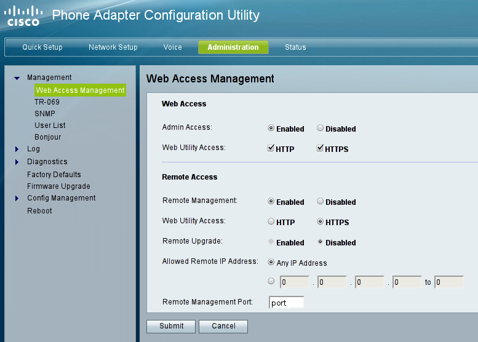Select Firmware Upgrade in the sidebar
478x342 pixels.
58,186
